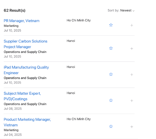Open Supplier Carbon Solutions Project Manager posting
This screenshot has height=139, width=156.
(x=25, y=44)
